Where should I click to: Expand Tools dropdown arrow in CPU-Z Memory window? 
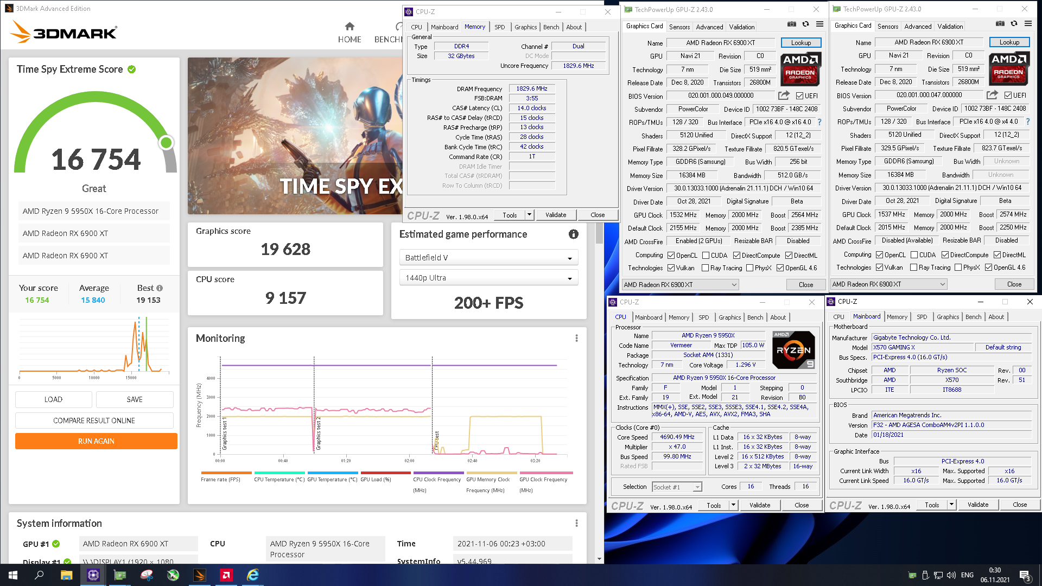[529, 215]
